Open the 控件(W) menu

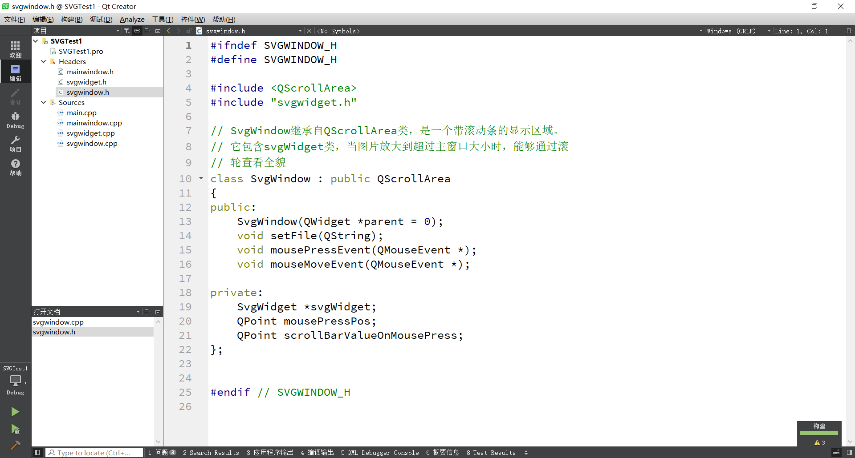193,19
